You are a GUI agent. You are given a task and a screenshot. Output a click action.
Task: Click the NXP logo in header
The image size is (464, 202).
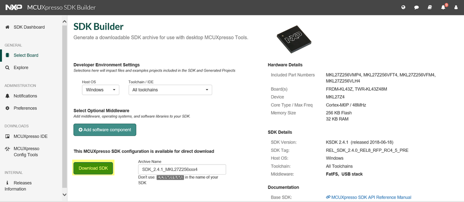click(x=13, y=7)
